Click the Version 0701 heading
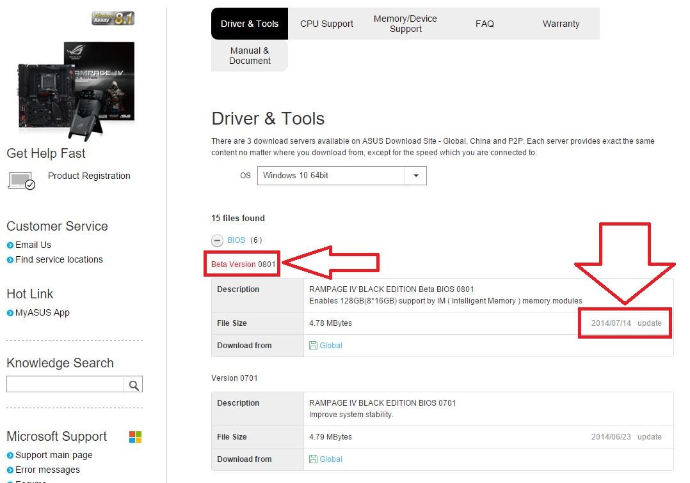The image size is (690, 483). click(x=234, y=378)
